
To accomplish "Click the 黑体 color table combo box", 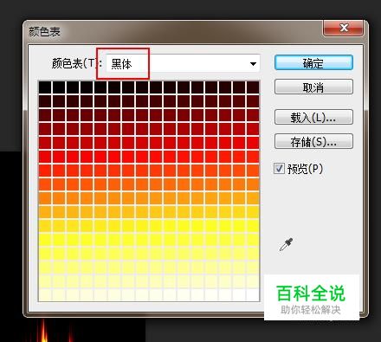I will tap(183, 64).
